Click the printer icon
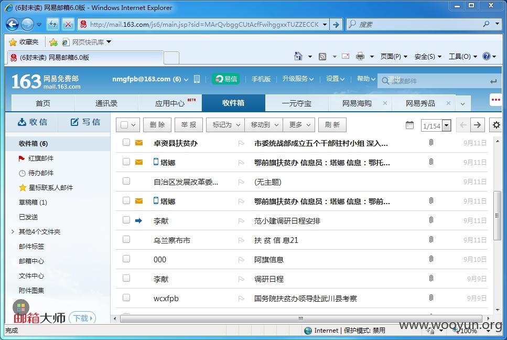The height and width of the screenshot is (340, 507). click(360, 56)
